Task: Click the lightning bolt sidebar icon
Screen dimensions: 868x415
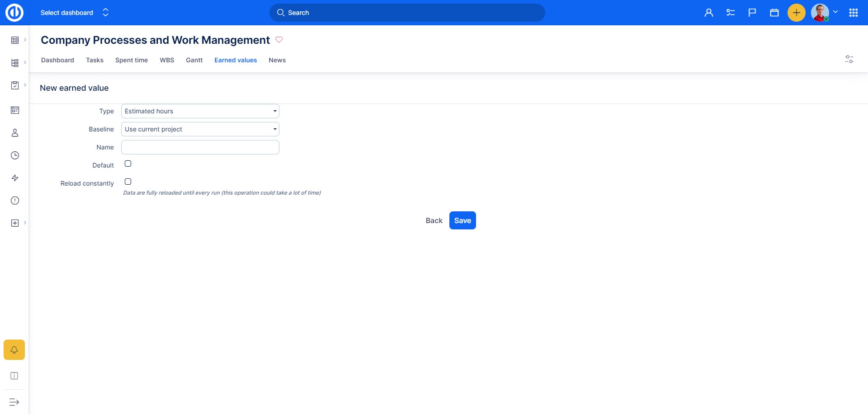Action: coord(15,178)
